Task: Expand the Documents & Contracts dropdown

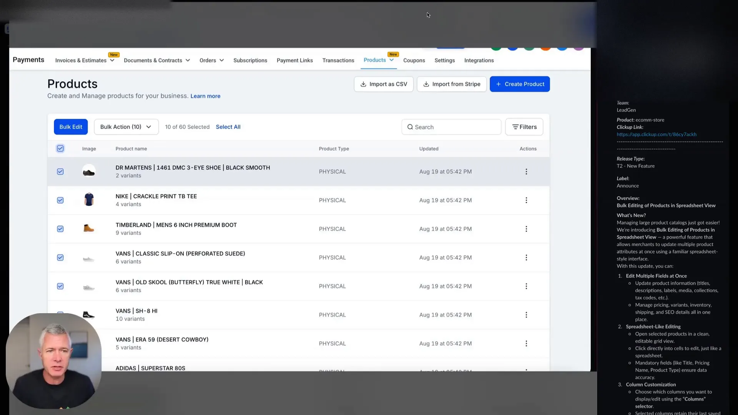Action: [x=157, y=60]
